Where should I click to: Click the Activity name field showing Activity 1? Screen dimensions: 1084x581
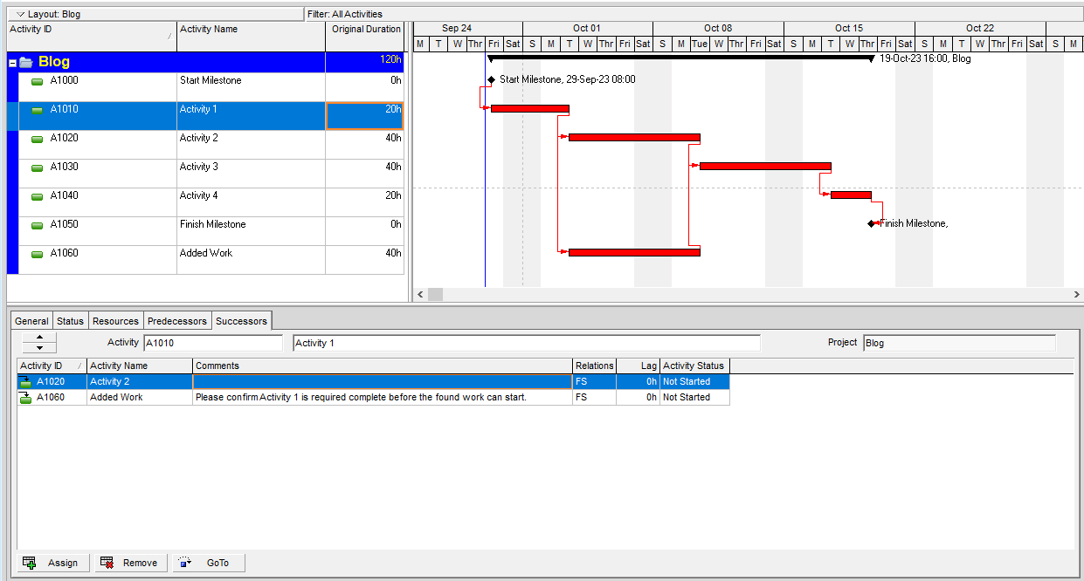coord(526,343)
